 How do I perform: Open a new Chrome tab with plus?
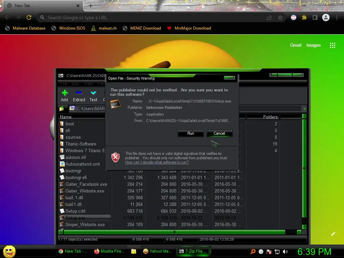click(90, 6)
